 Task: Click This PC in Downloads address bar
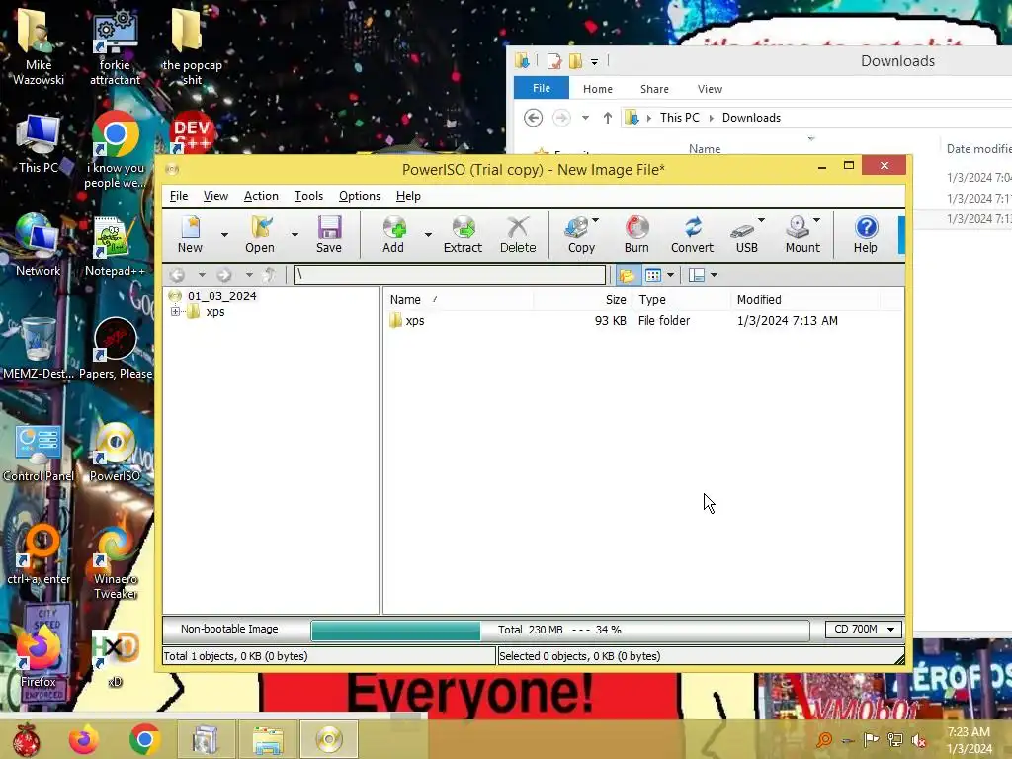pos(679,118)
